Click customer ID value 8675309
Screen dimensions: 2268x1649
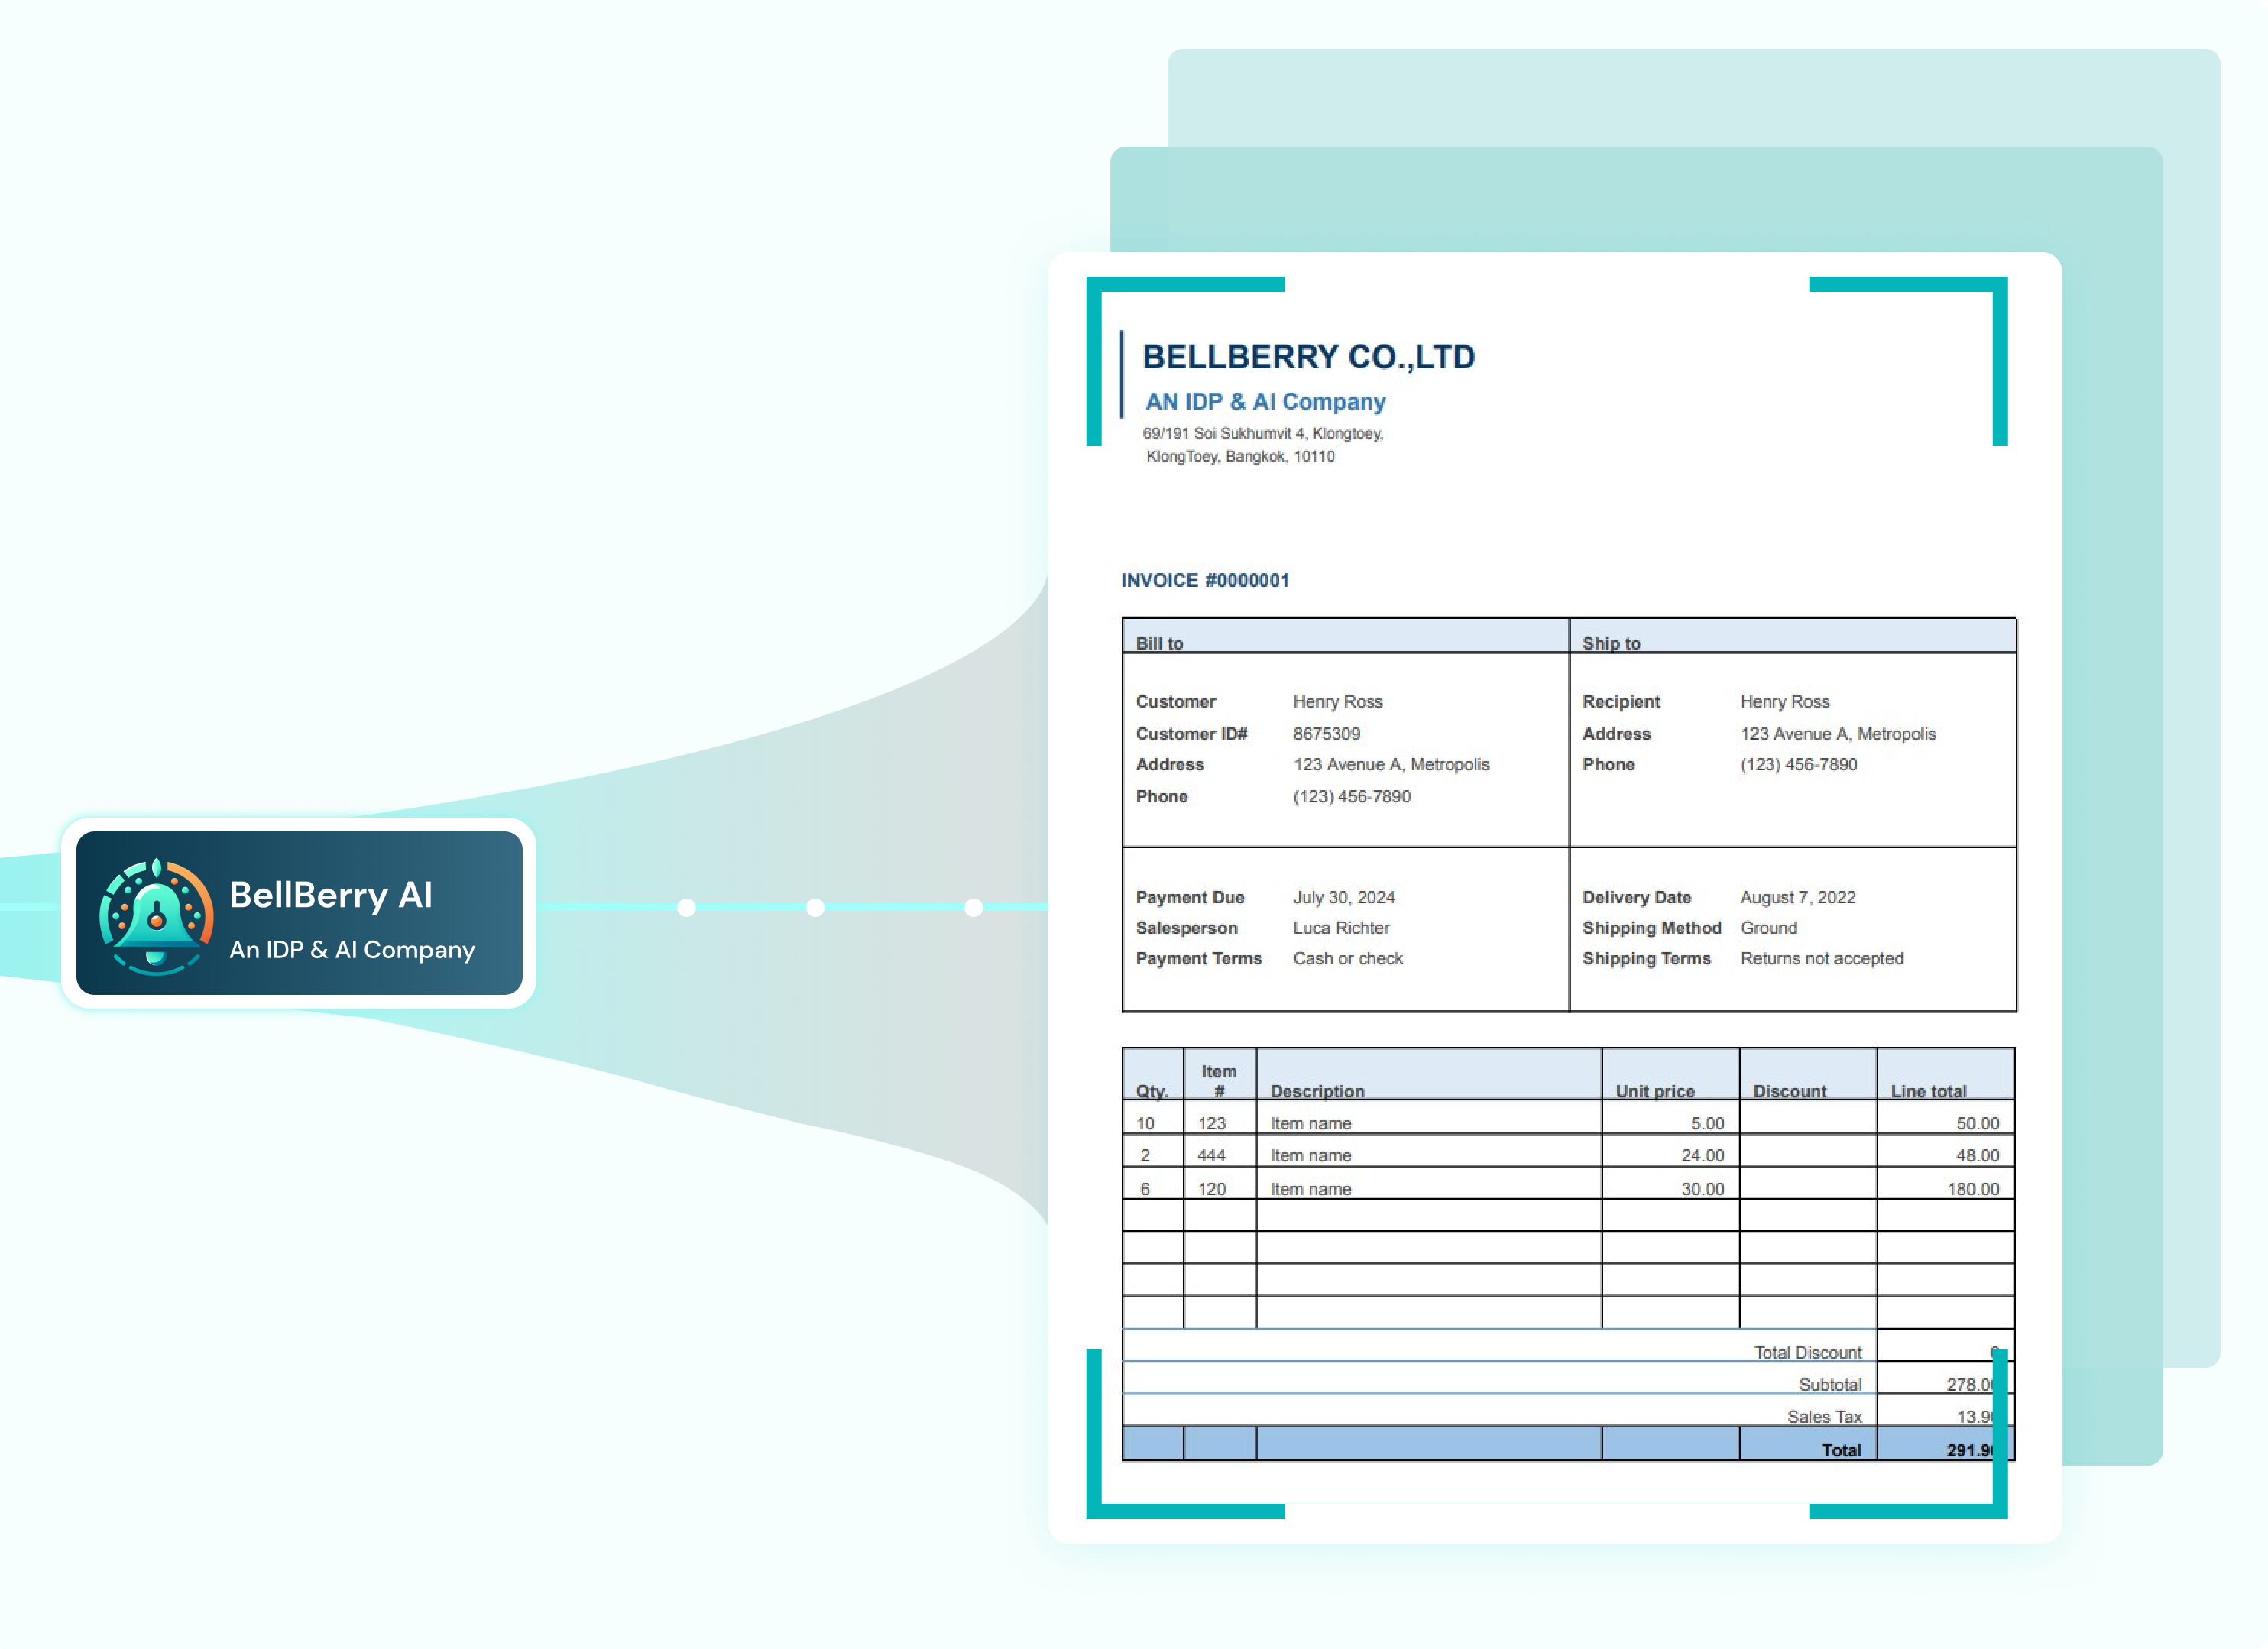pos(1326,733)
